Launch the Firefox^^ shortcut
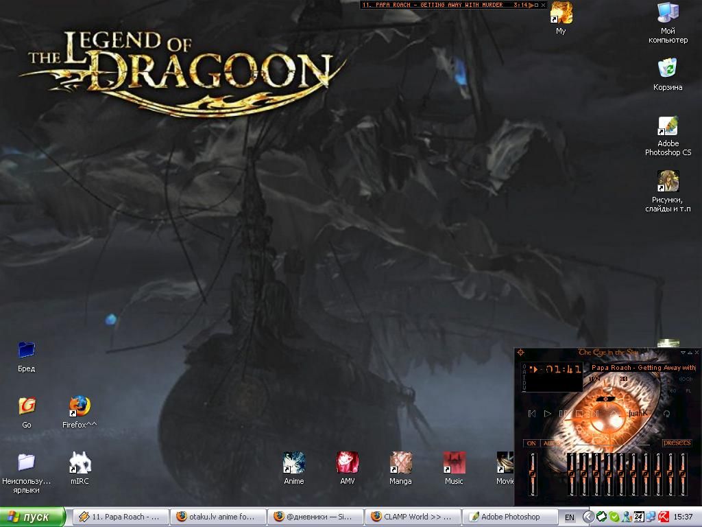 coord(80,412)
